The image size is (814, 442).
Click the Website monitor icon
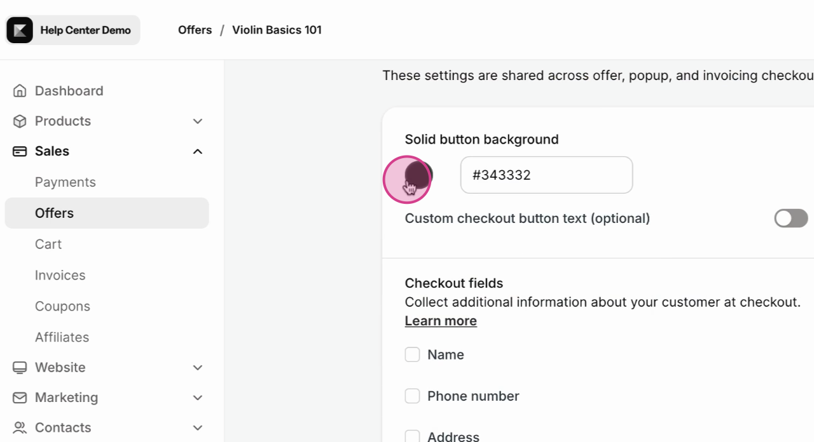(20, 368)
